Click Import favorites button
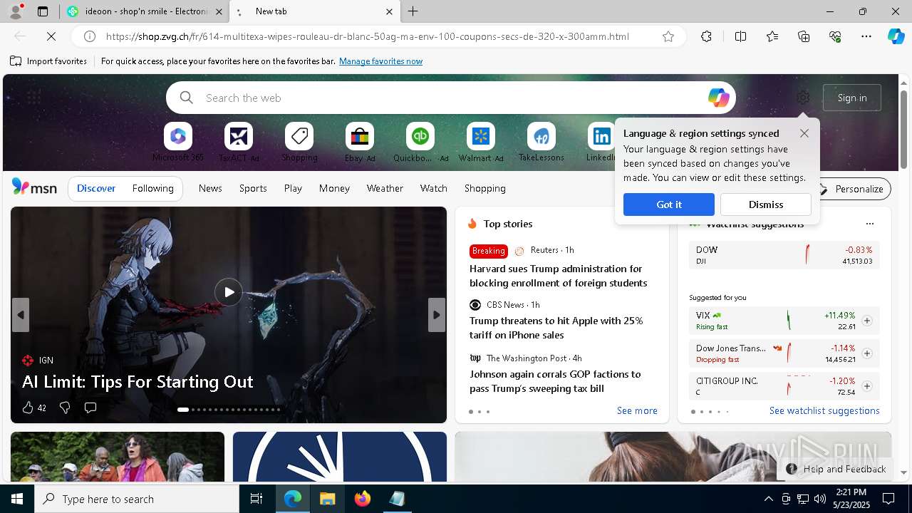Viewport: 912px width, 513px height. 48,61
